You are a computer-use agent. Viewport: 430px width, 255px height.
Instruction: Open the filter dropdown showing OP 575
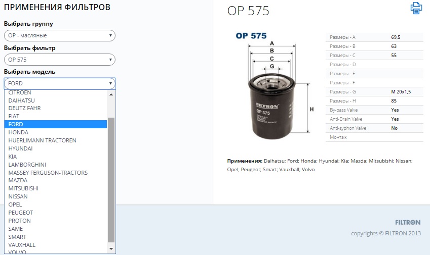pyautogui.click(x=59, y=60)
